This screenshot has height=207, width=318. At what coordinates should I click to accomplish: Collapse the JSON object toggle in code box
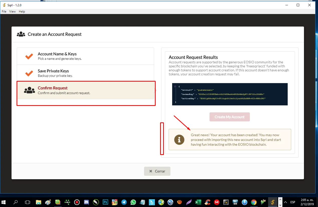pos(175,86)
